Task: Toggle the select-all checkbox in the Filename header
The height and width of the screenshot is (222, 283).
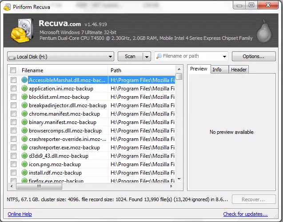Action: (13, 70)
